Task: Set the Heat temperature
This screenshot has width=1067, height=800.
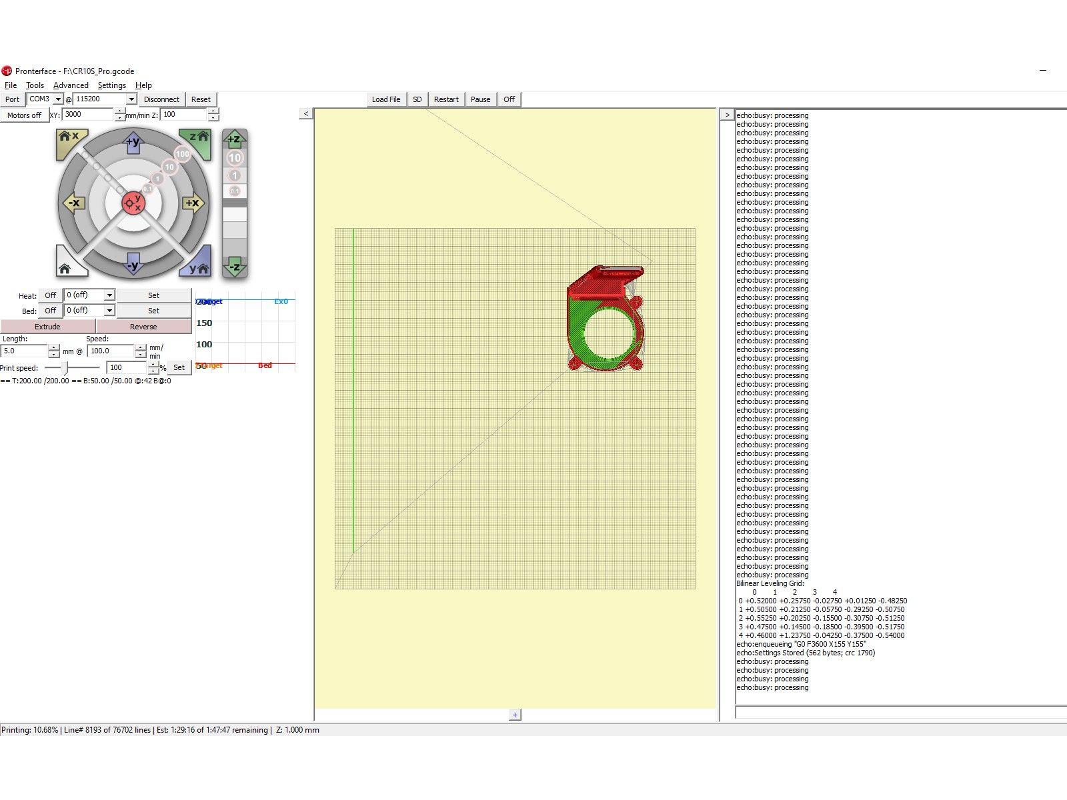Action: pos(153,295)
